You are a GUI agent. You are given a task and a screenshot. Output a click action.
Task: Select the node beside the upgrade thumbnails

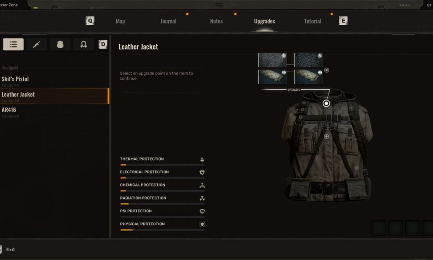pyautogui.click(x=326, y=70)
